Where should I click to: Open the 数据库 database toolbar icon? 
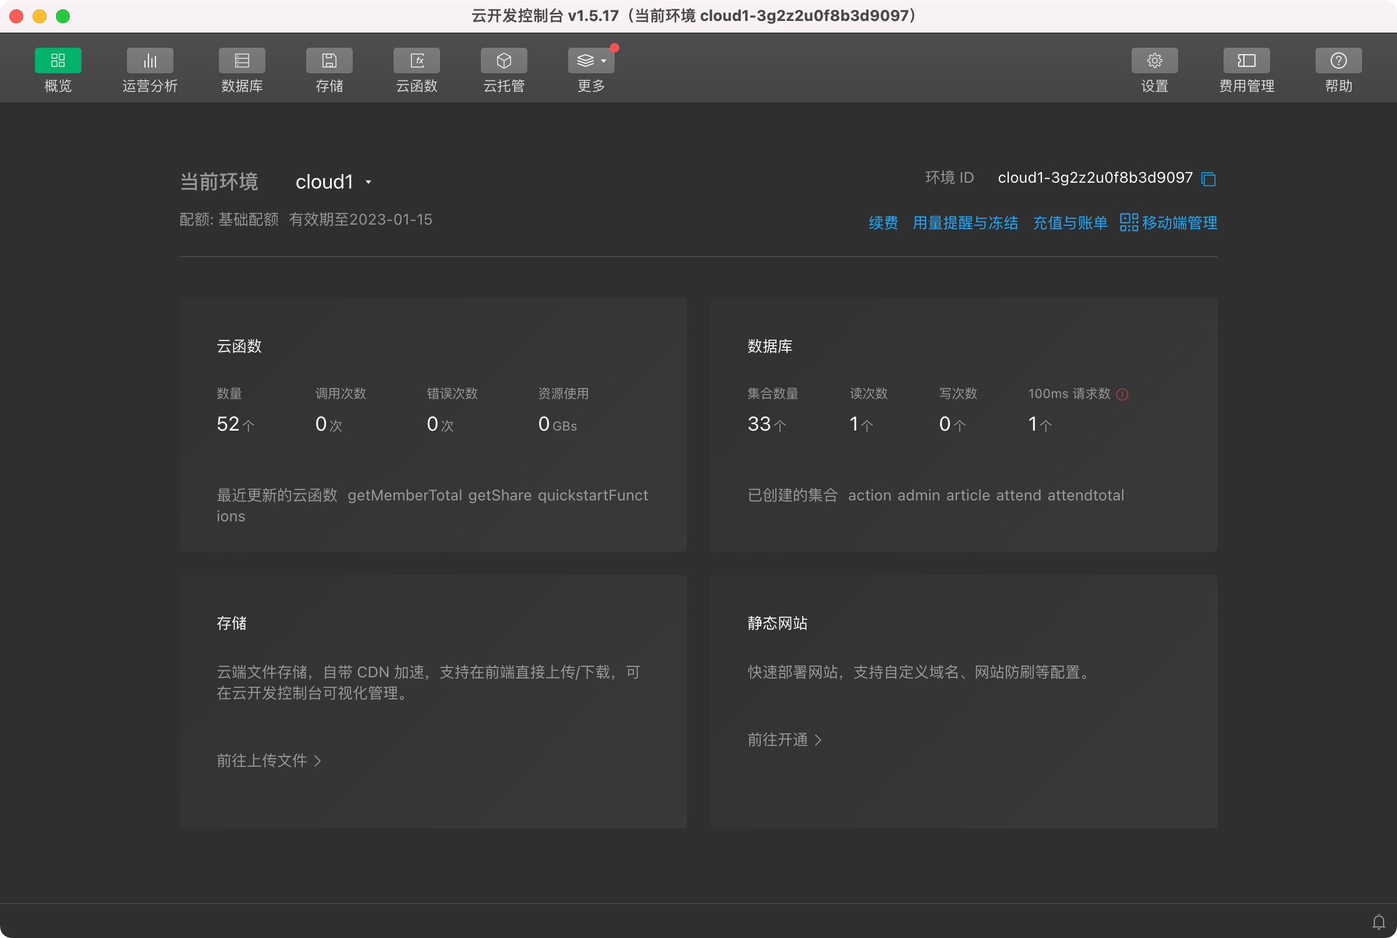click(242, 61)
